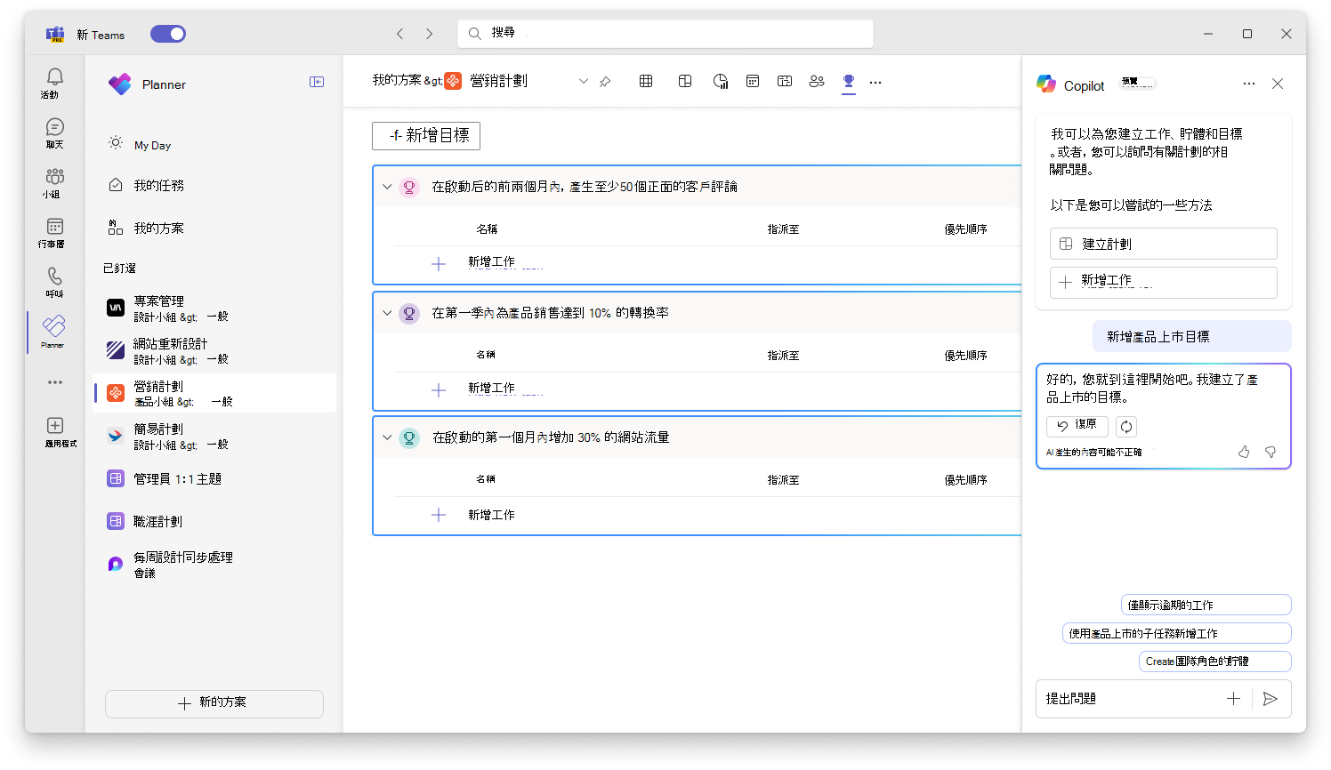Select the Planner icon in the app rail

coord(53,325)
